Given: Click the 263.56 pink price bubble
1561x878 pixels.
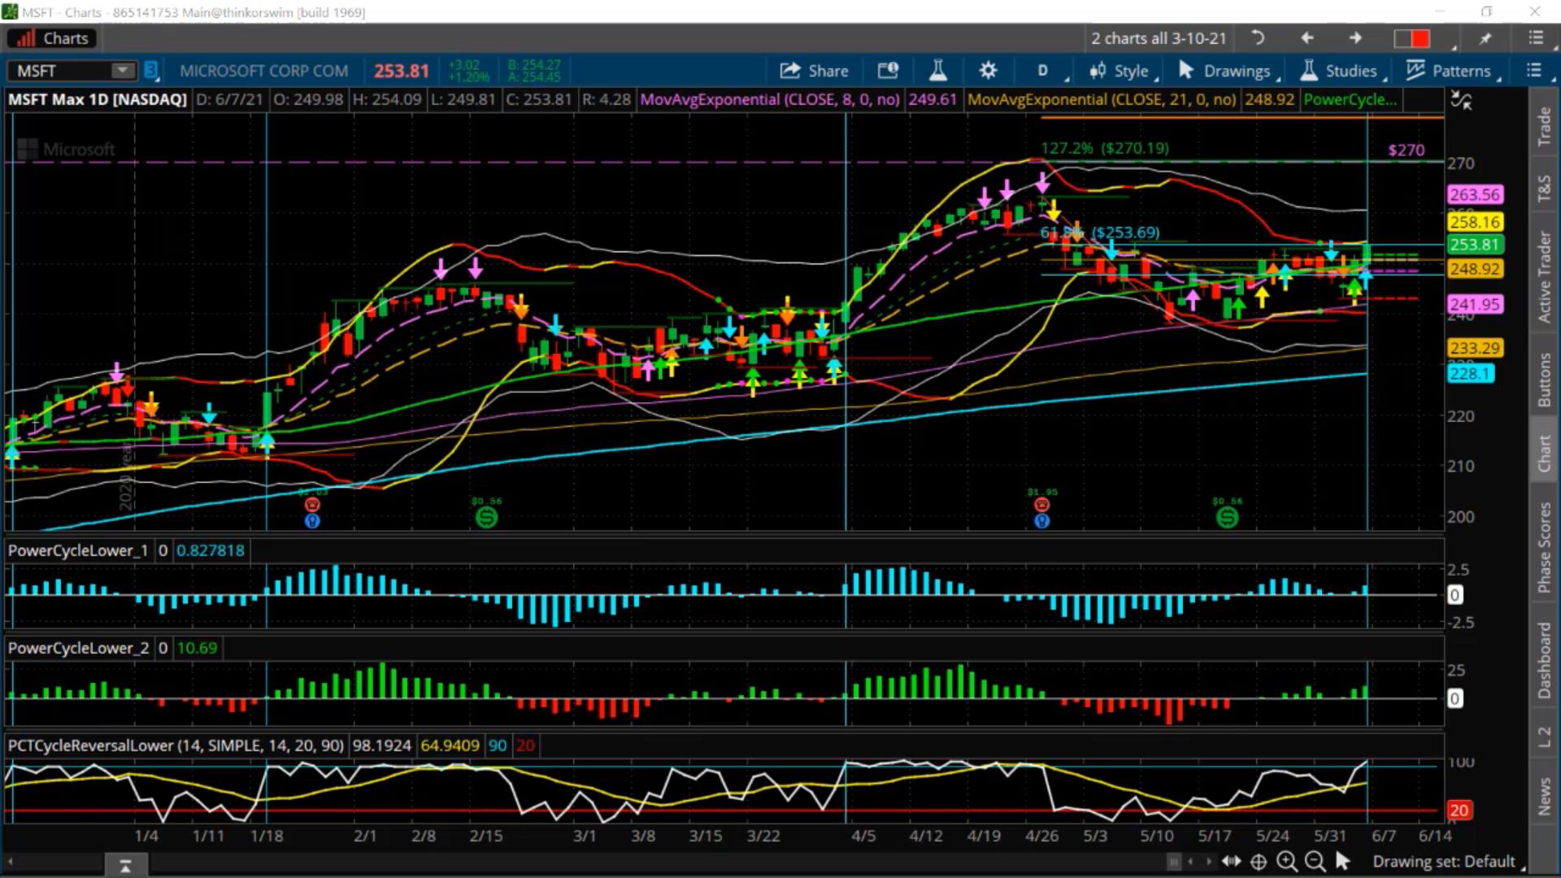Looking at the screenshot, I should coord(1475,194).
